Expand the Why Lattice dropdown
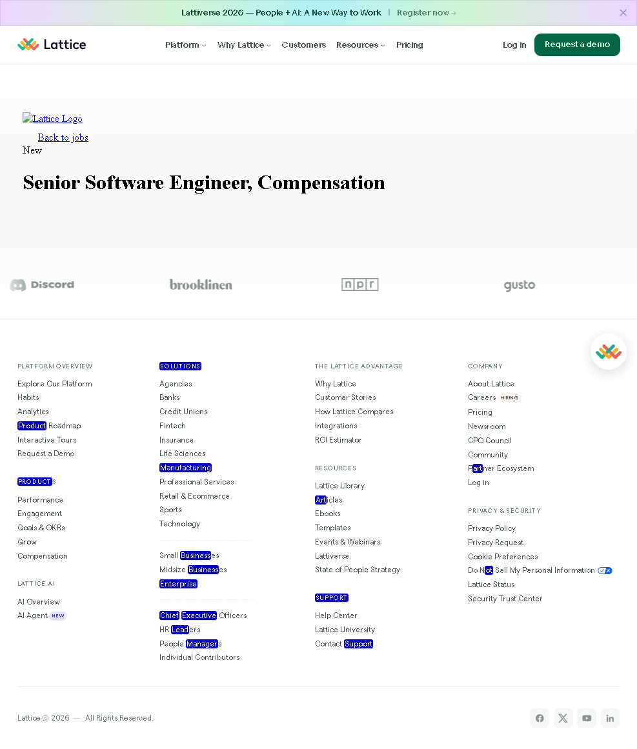The width and height of the screenshot is (637, 749). coord(244,45)
